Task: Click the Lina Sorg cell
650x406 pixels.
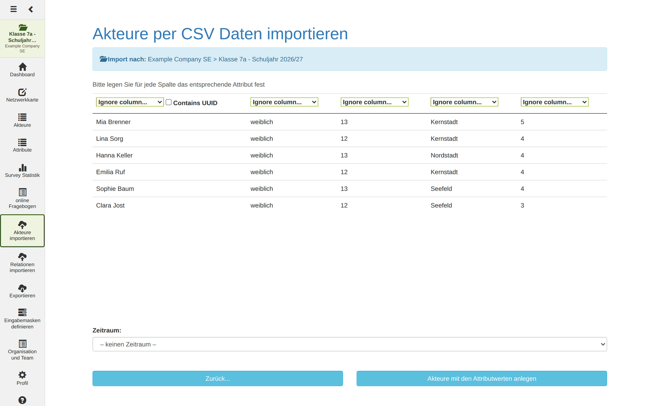Action: coord(110,139)
